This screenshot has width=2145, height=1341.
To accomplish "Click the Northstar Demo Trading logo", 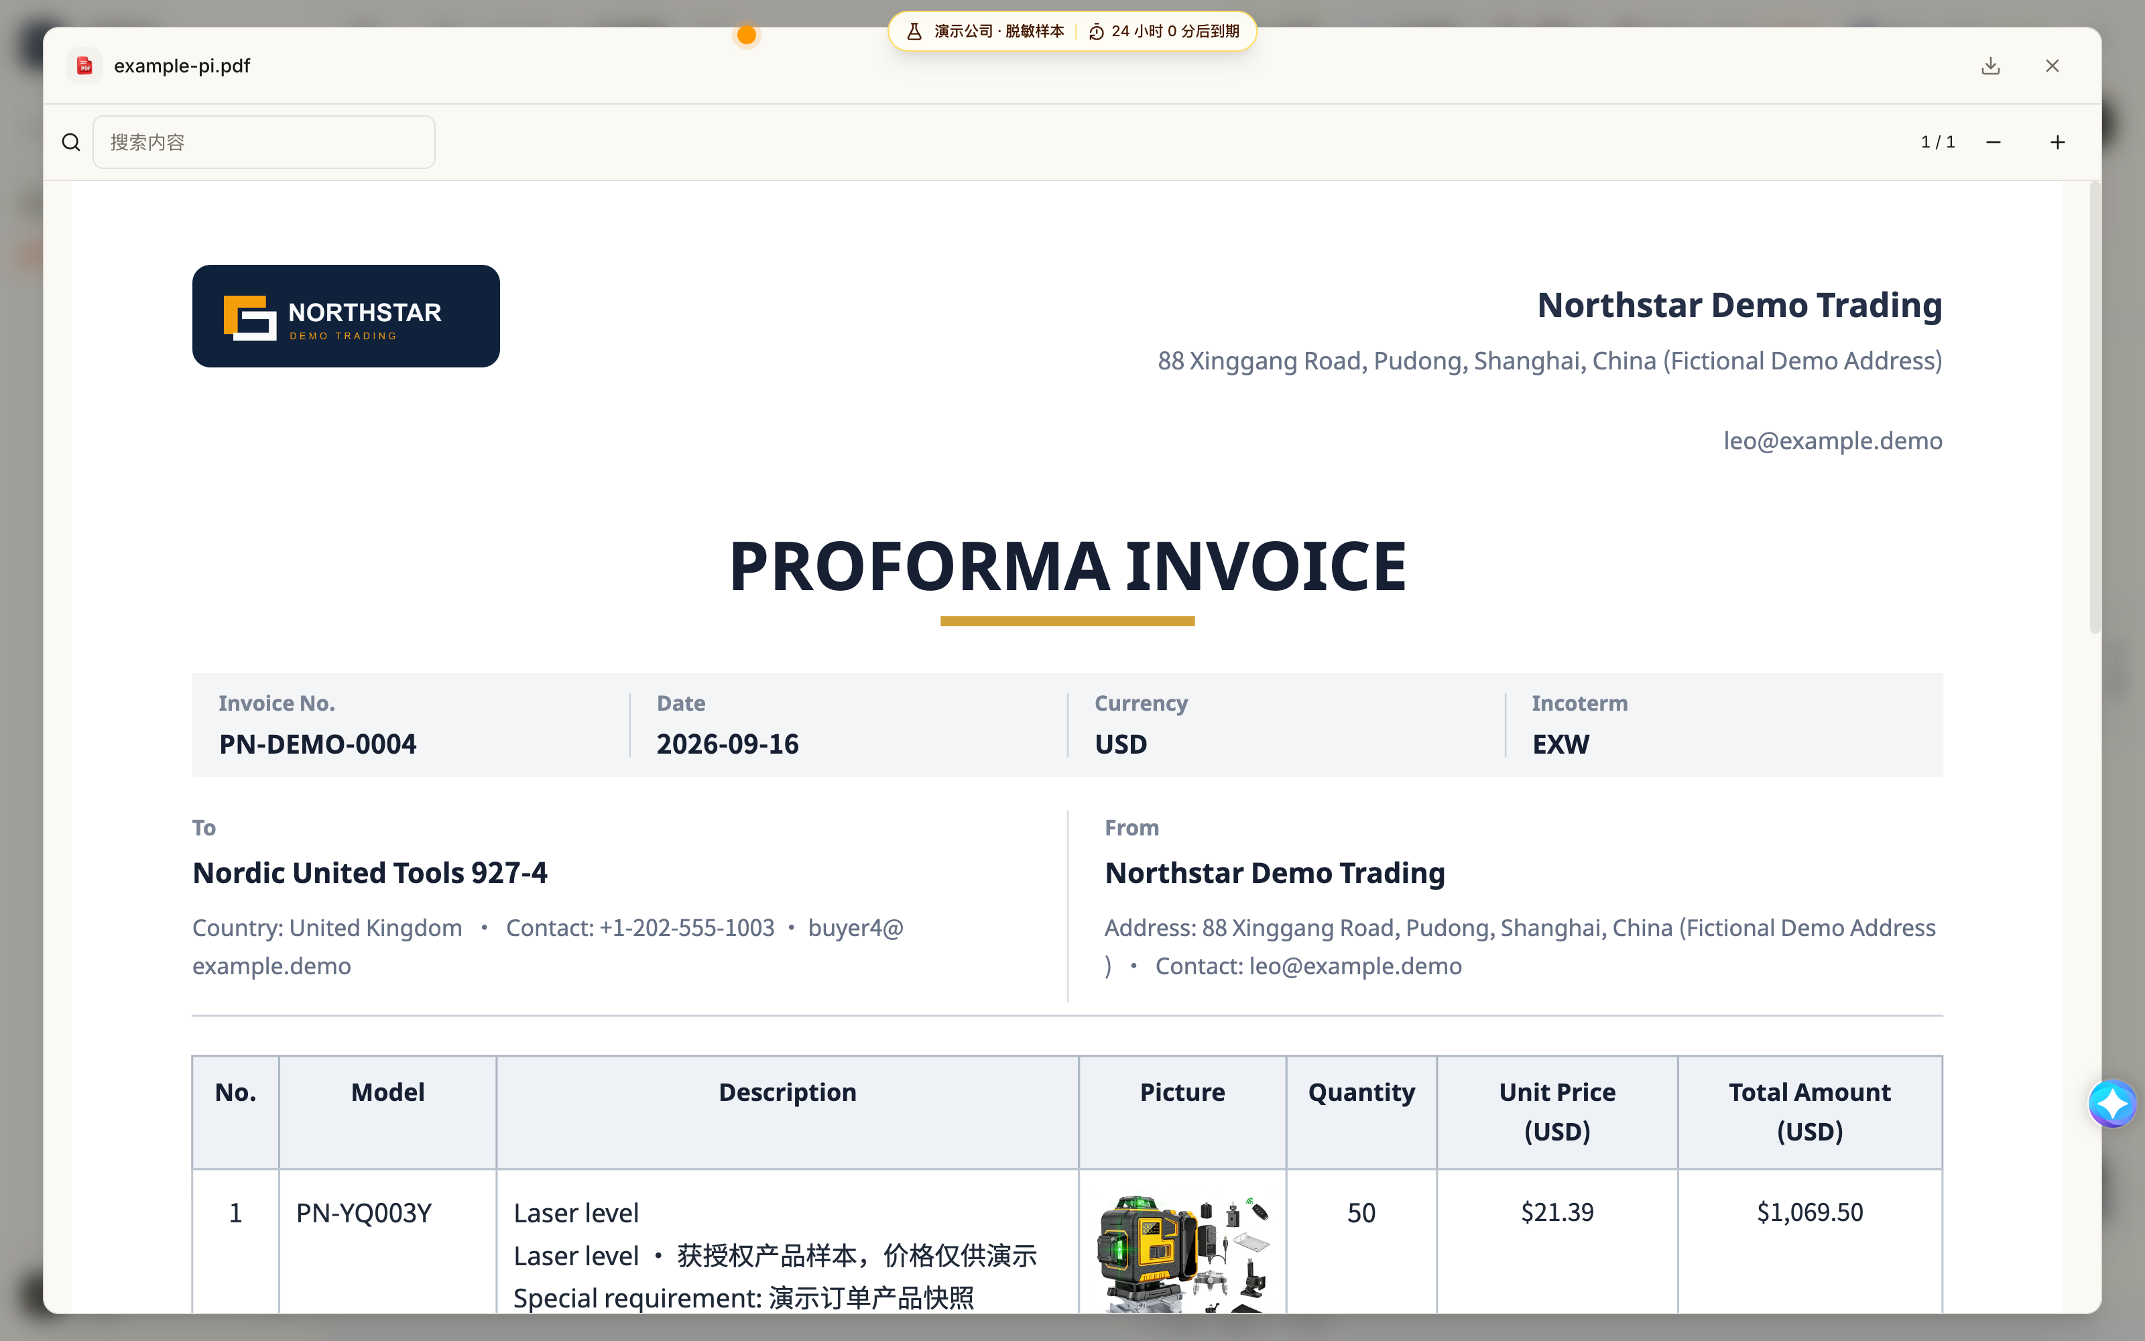I will 346,316.
